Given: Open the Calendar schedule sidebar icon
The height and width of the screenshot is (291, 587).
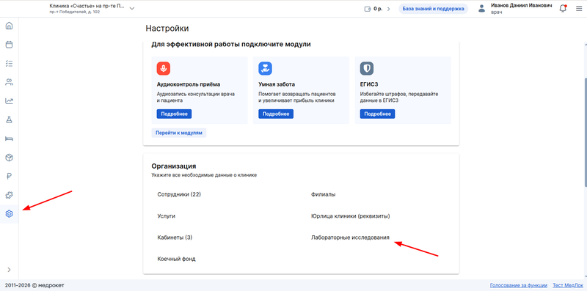Looking at the screenshot, I should [9, 45].
